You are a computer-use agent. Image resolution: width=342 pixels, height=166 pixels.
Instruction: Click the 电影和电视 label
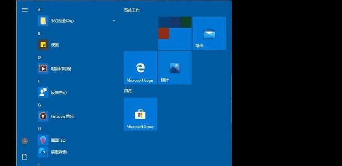click(x=61, y=68)
